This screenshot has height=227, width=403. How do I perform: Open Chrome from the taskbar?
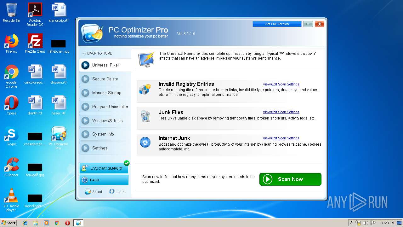pos(57,223)
